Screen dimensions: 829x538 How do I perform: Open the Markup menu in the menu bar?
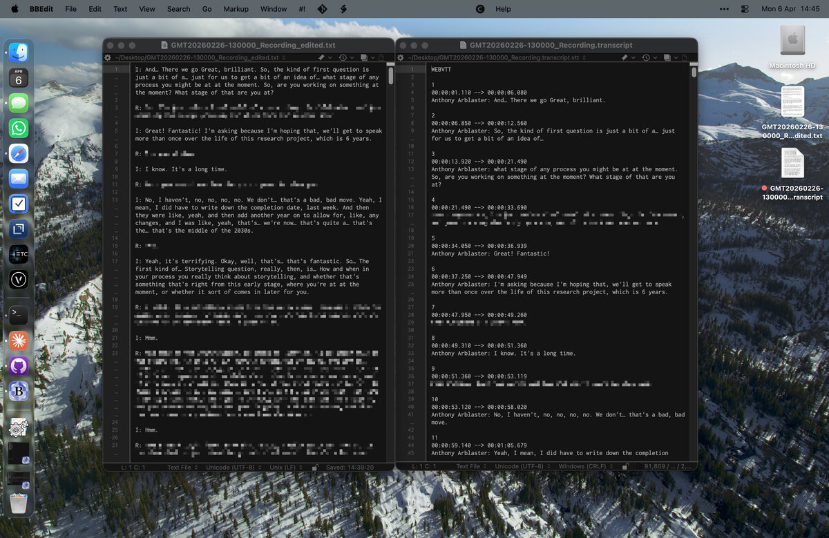coord(236,9)
